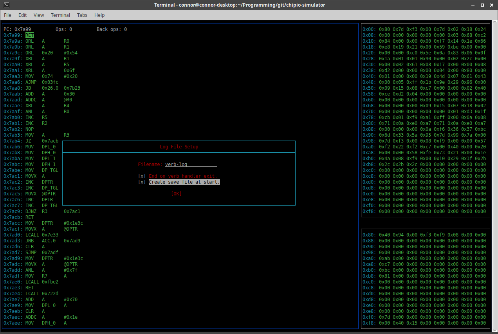Open the Help menu
The image size is (498, 334).
point(99,15)
